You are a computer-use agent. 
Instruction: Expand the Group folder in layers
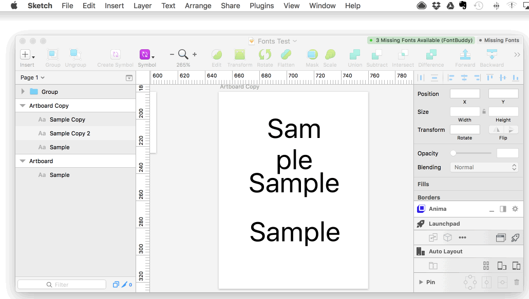(x=23, y=92)
